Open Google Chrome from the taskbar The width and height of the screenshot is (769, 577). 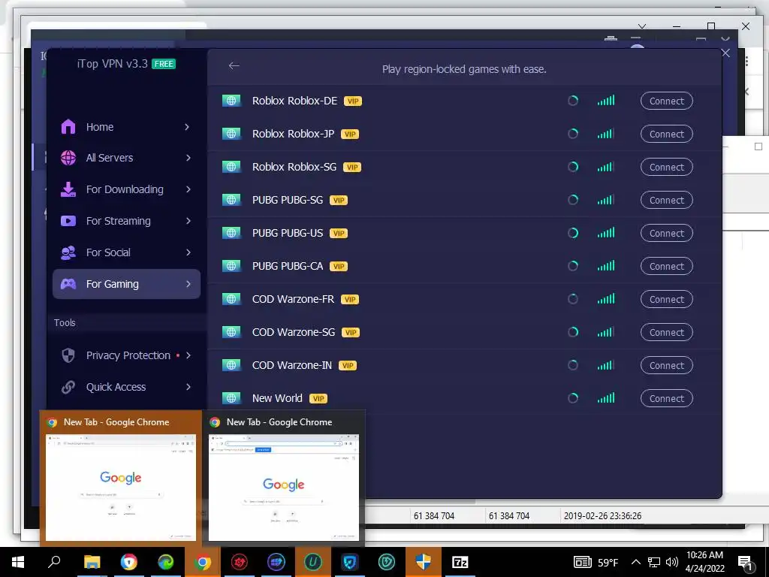point(203,562)
